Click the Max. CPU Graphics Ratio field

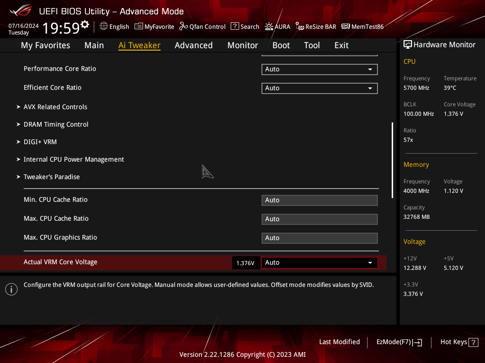click(320, 238)
